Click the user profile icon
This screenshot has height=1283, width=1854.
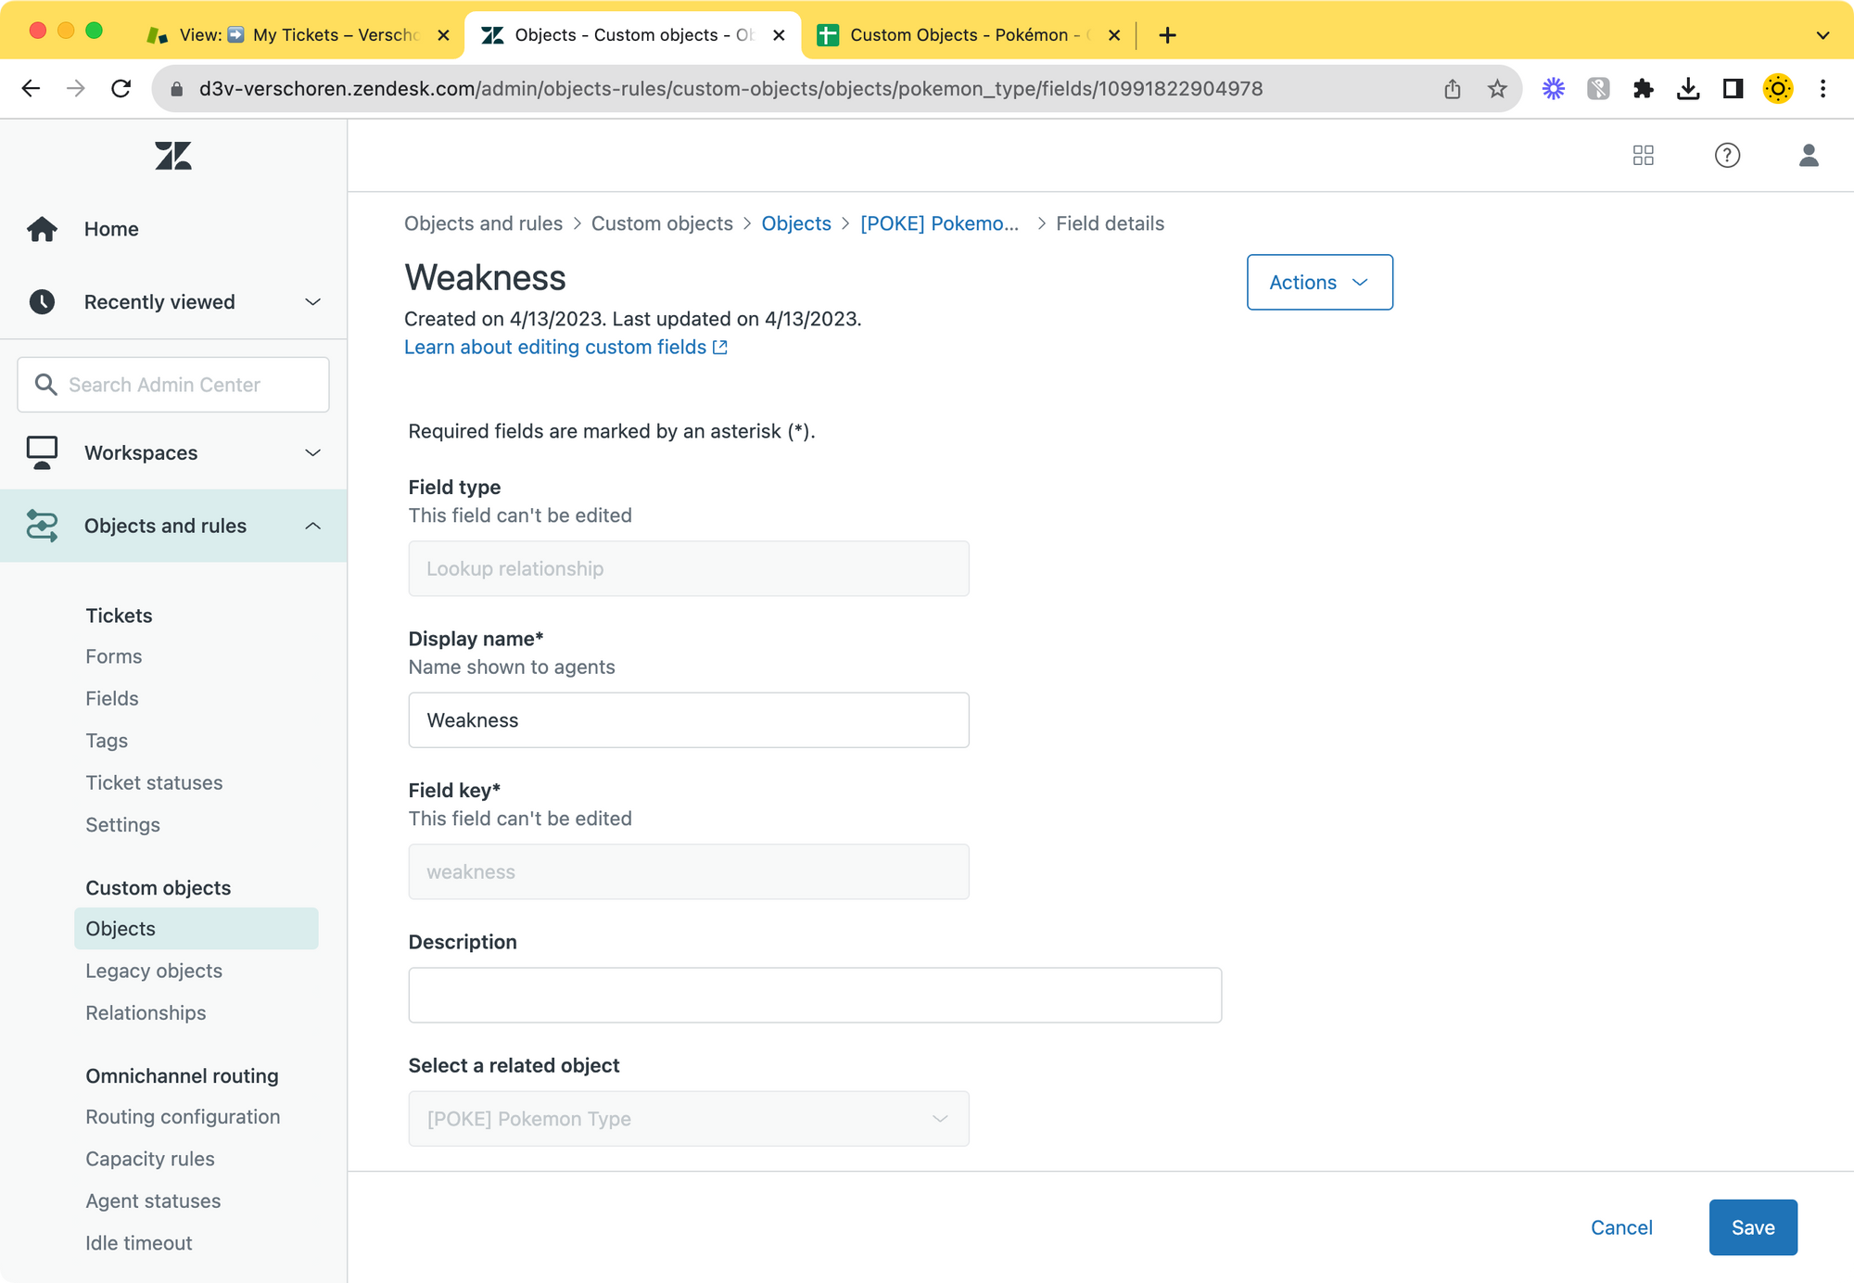(x=1809, y=154)
